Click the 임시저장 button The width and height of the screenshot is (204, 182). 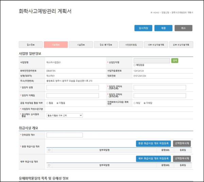point(143,28)
